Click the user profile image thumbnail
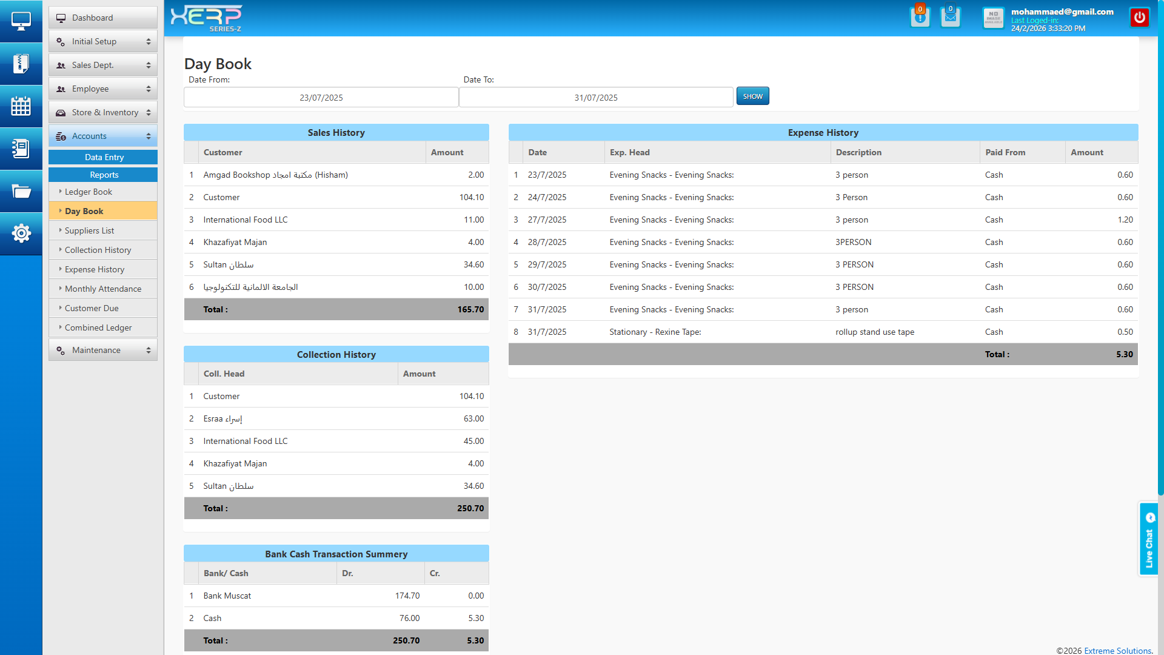Image resolution: width=1164 pixels, height=655 pixels. click(993, 18)
